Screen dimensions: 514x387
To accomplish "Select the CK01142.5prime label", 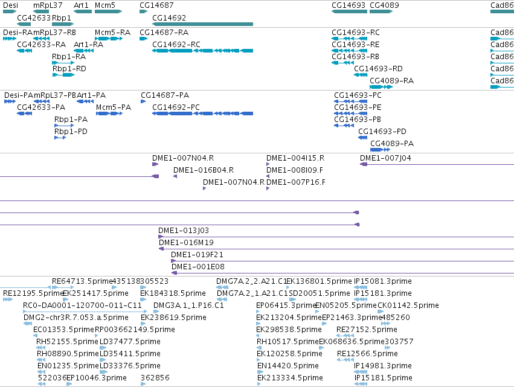I will [408, 305].
